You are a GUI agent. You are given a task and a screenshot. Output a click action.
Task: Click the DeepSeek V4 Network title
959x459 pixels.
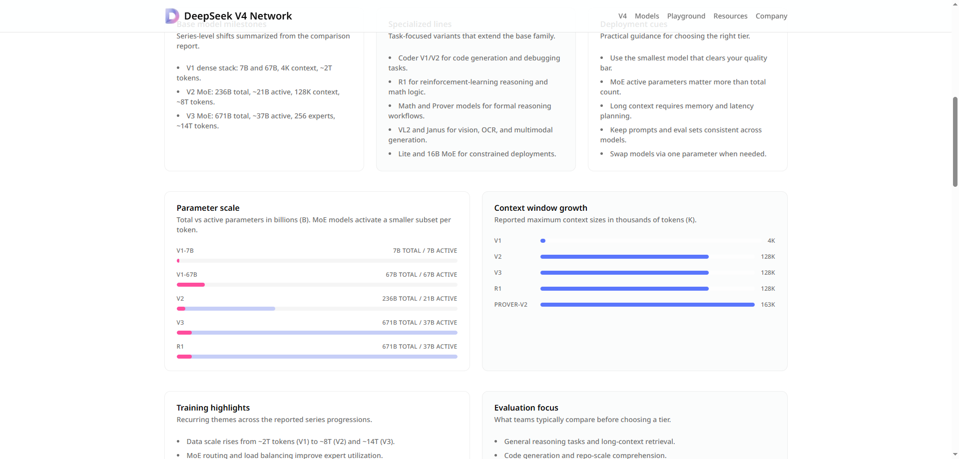[x=238, y=15]
